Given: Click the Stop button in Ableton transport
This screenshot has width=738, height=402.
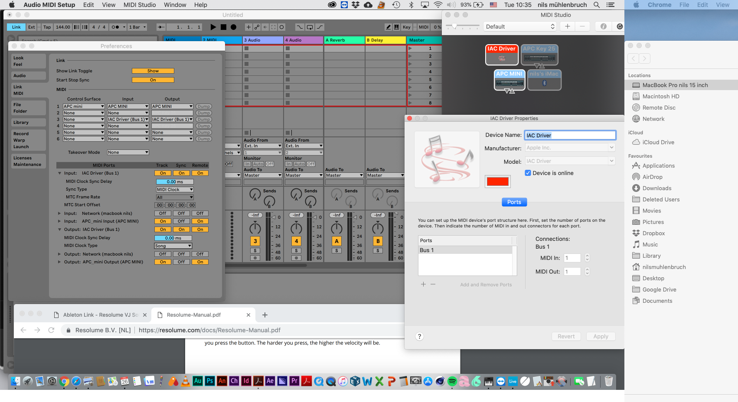Looking at the screenshot, I should tap(223, 27).
